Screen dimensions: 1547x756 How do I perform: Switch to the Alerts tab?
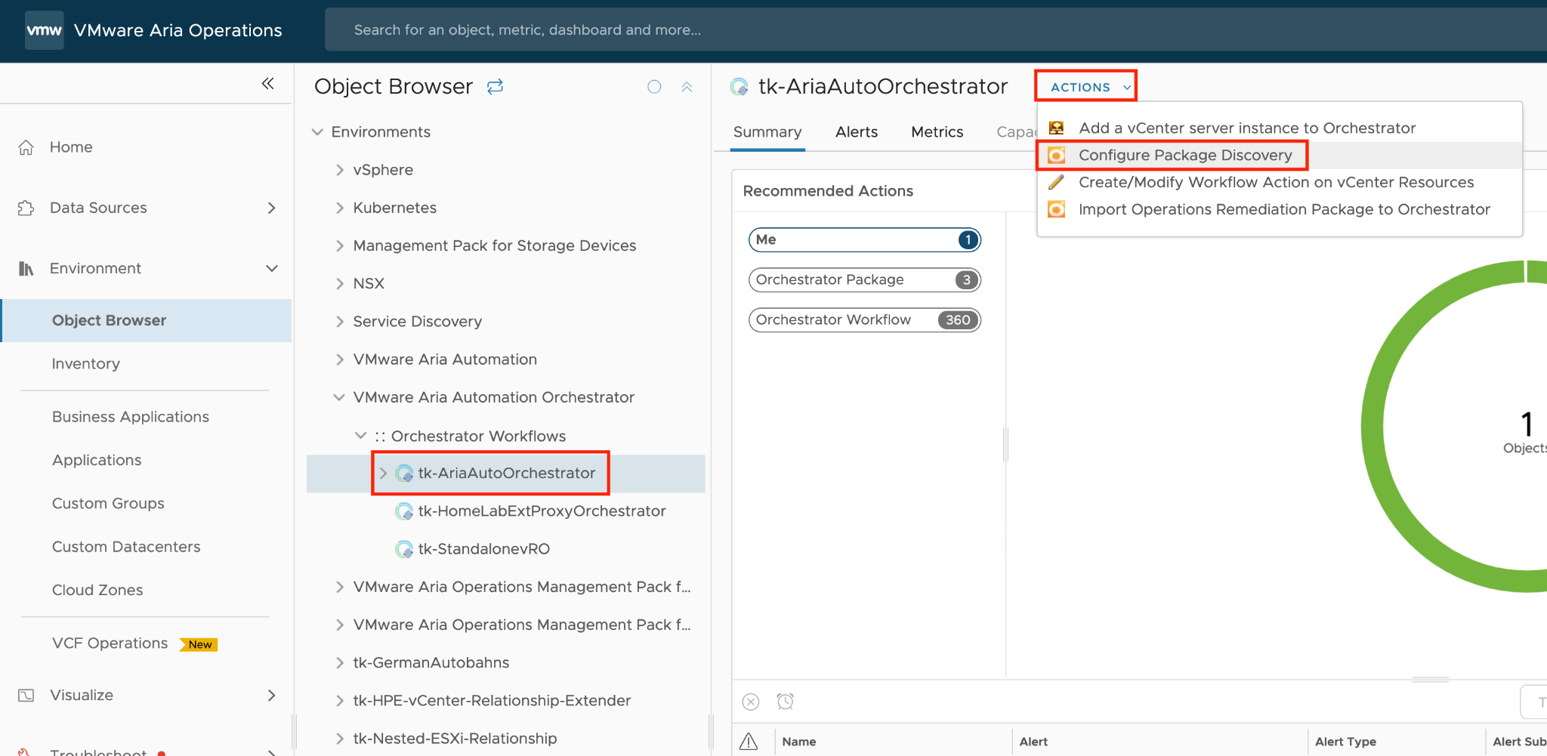click(x=857, y=132)
